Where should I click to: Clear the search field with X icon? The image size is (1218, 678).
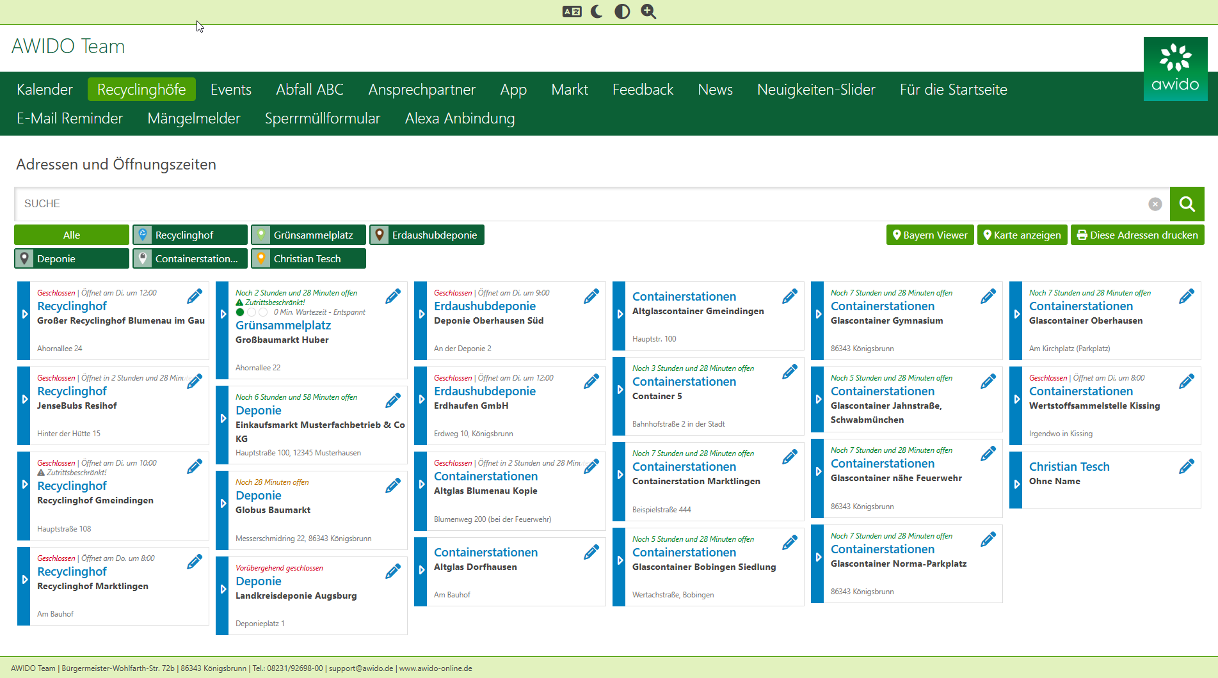(x=1155, y=204)
